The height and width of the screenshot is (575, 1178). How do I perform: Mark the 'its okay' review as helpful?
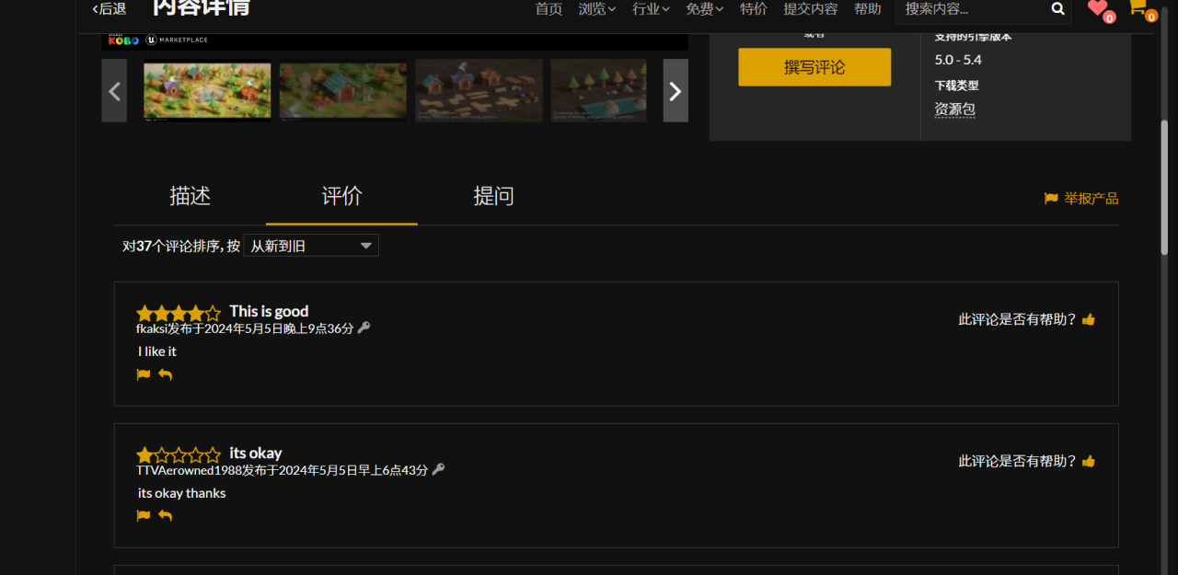point(1089,461)
